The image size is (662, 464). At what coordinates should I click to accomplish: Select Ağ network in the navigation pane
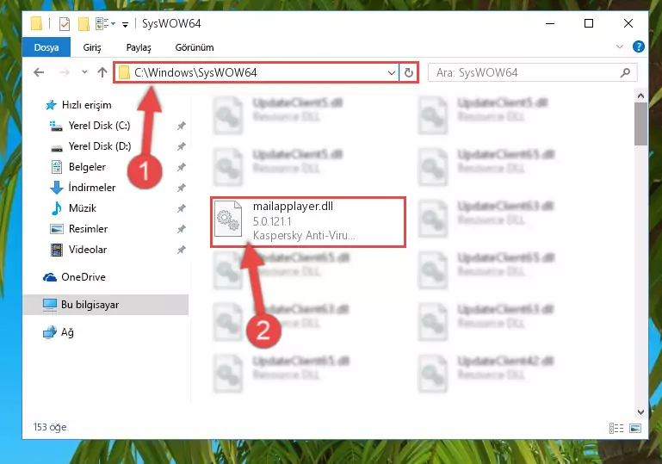pos(67,332)
